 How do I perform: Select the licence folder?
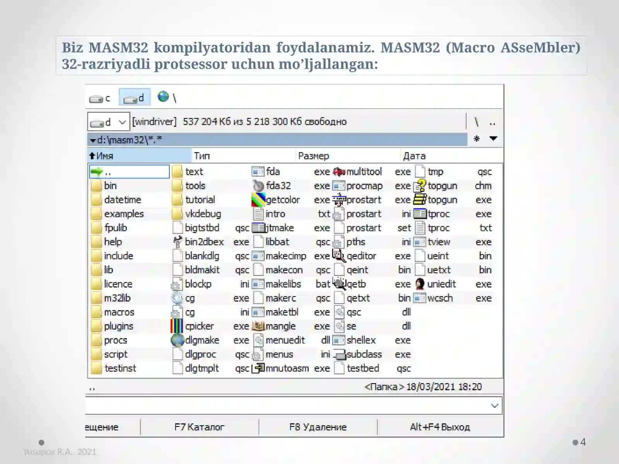(112, 284)
